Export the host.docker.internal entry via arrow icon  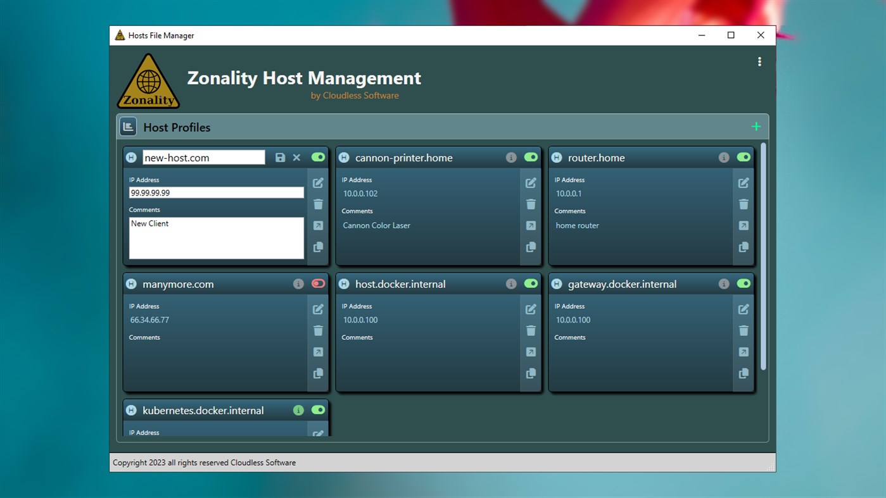pos(531,352)
